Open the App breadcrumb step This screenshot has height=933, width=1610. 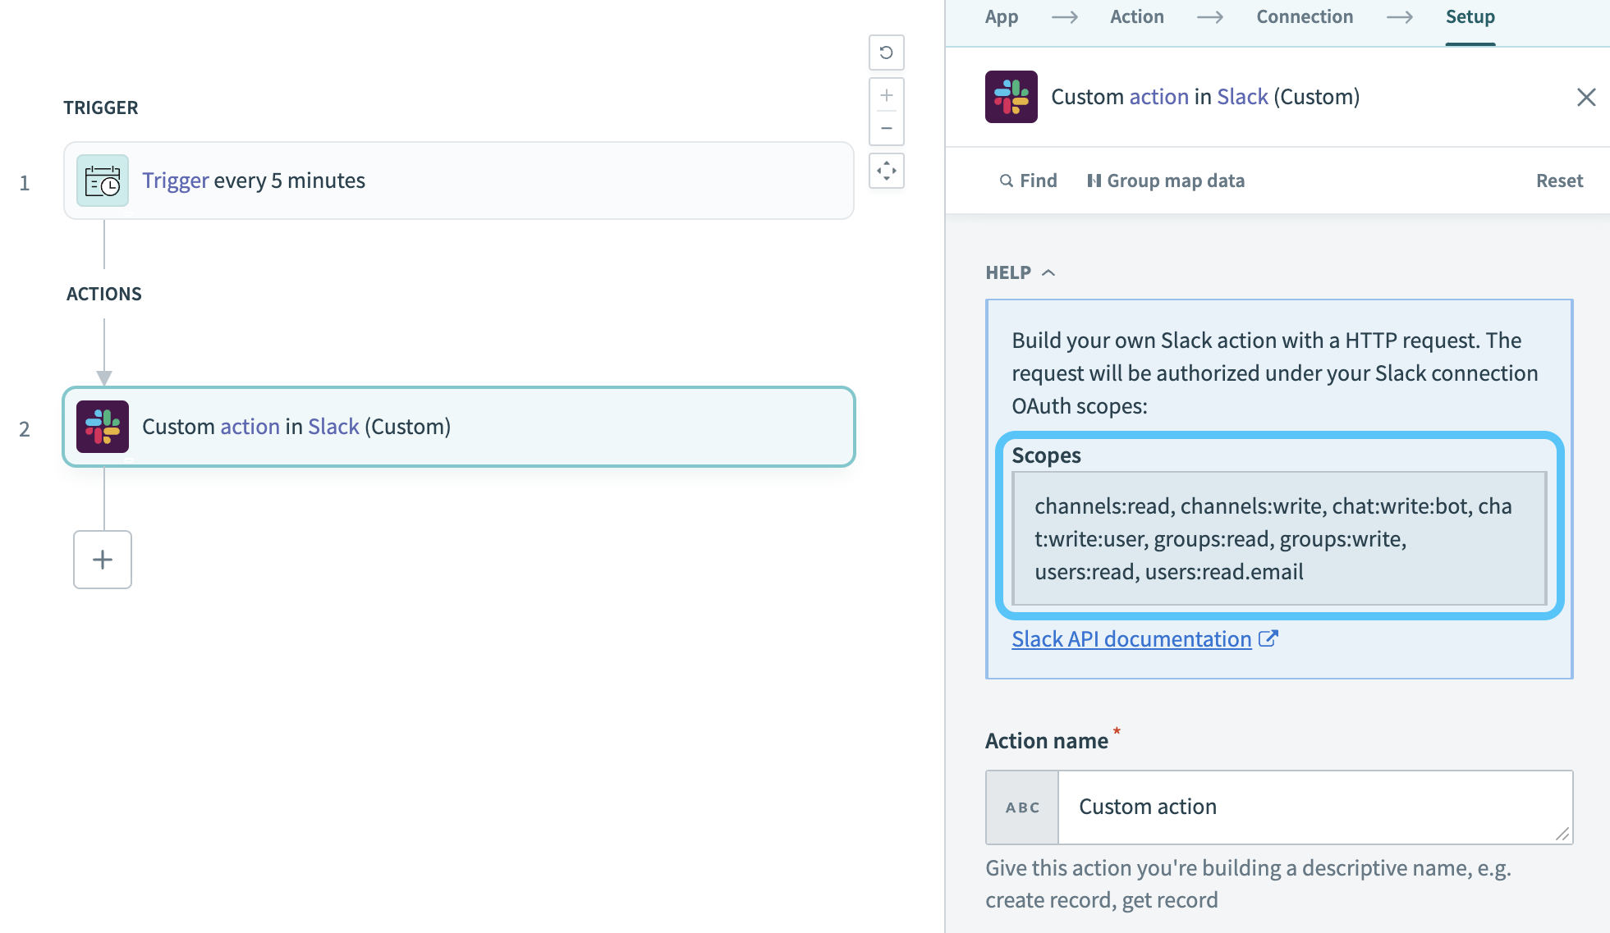point(1001,16)
